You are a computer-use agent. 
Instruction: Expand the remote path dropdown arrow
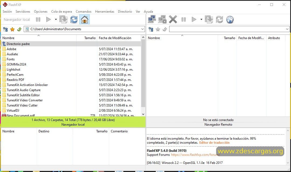pos(287,29)
